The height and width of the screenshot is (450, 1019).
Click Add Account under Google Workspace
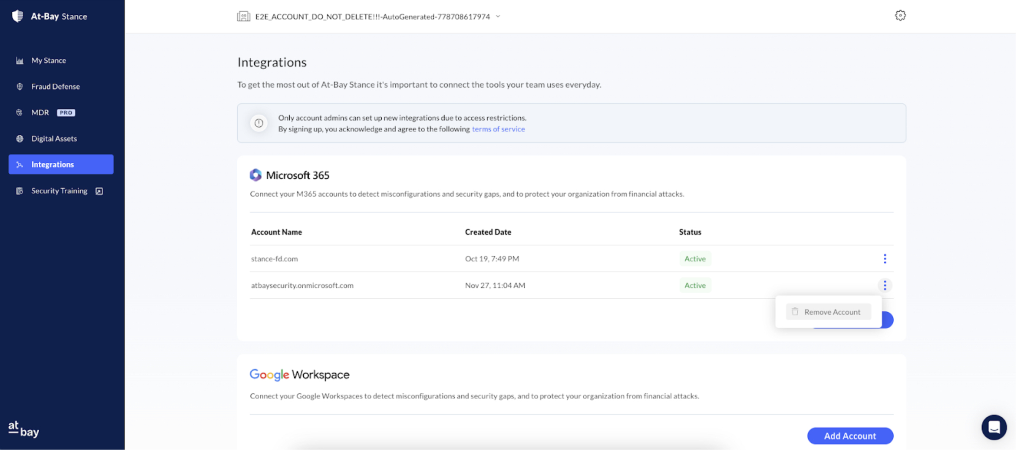850,436
